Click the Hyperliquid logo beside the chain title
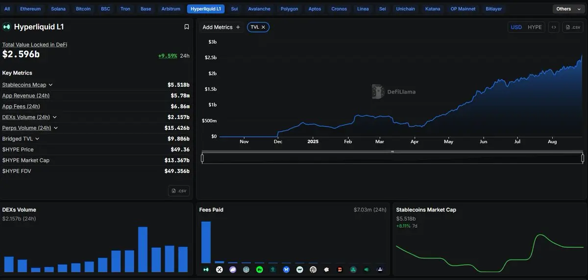 pyautogui.click(x=7, y=27)
